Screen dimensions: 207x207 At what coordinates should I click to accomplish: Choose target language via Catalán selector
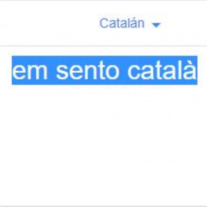[130, 24]
